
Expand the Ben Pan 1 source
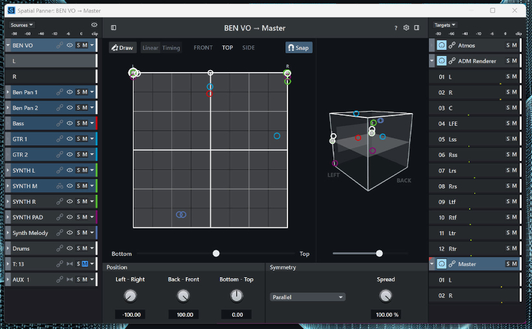click(x=8, y=92)
